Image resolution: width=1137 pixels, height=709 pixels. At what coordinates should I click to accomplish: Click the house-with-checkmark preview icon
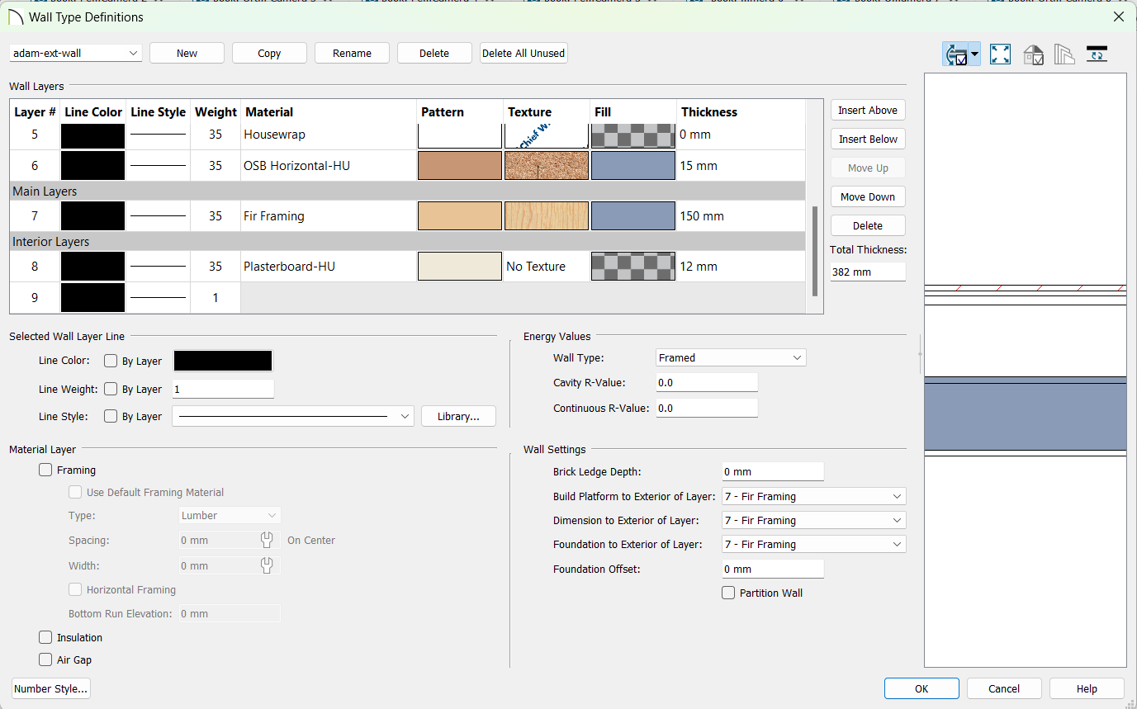coord(1033,54)
